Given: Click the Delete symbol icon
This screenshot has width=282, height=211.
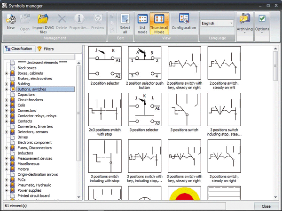Looking at the screenshot, I should click(62, 22).
